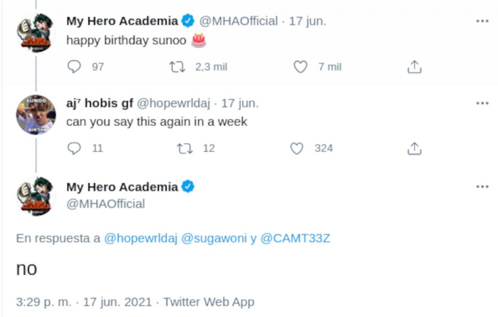Viewport: 498px width, 317px height.
Task: View aj⁷ hobis gf profile picture
Action: (x=36, y=115)
